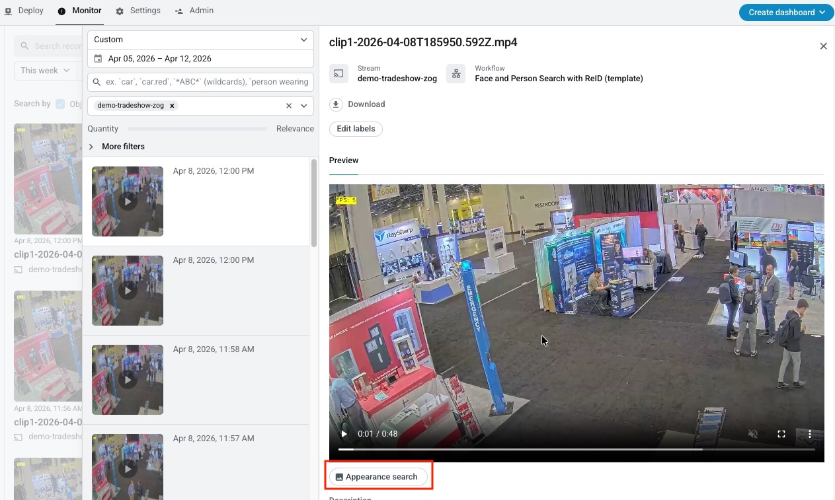The width and height of the screenshot is (835, 500).
Task: Click the Edit labels button
Action: point(356,129)
